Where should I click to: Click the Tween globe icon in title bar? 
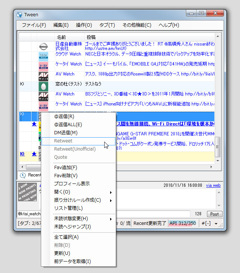point(19,15)
